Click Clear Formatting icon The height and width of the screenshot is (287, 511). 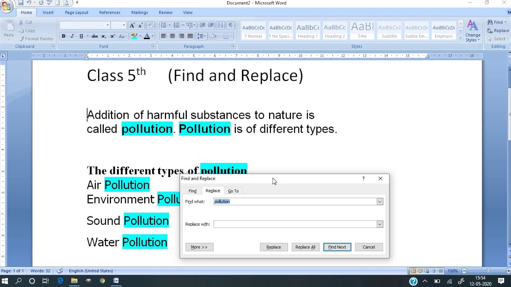point(151,25)
